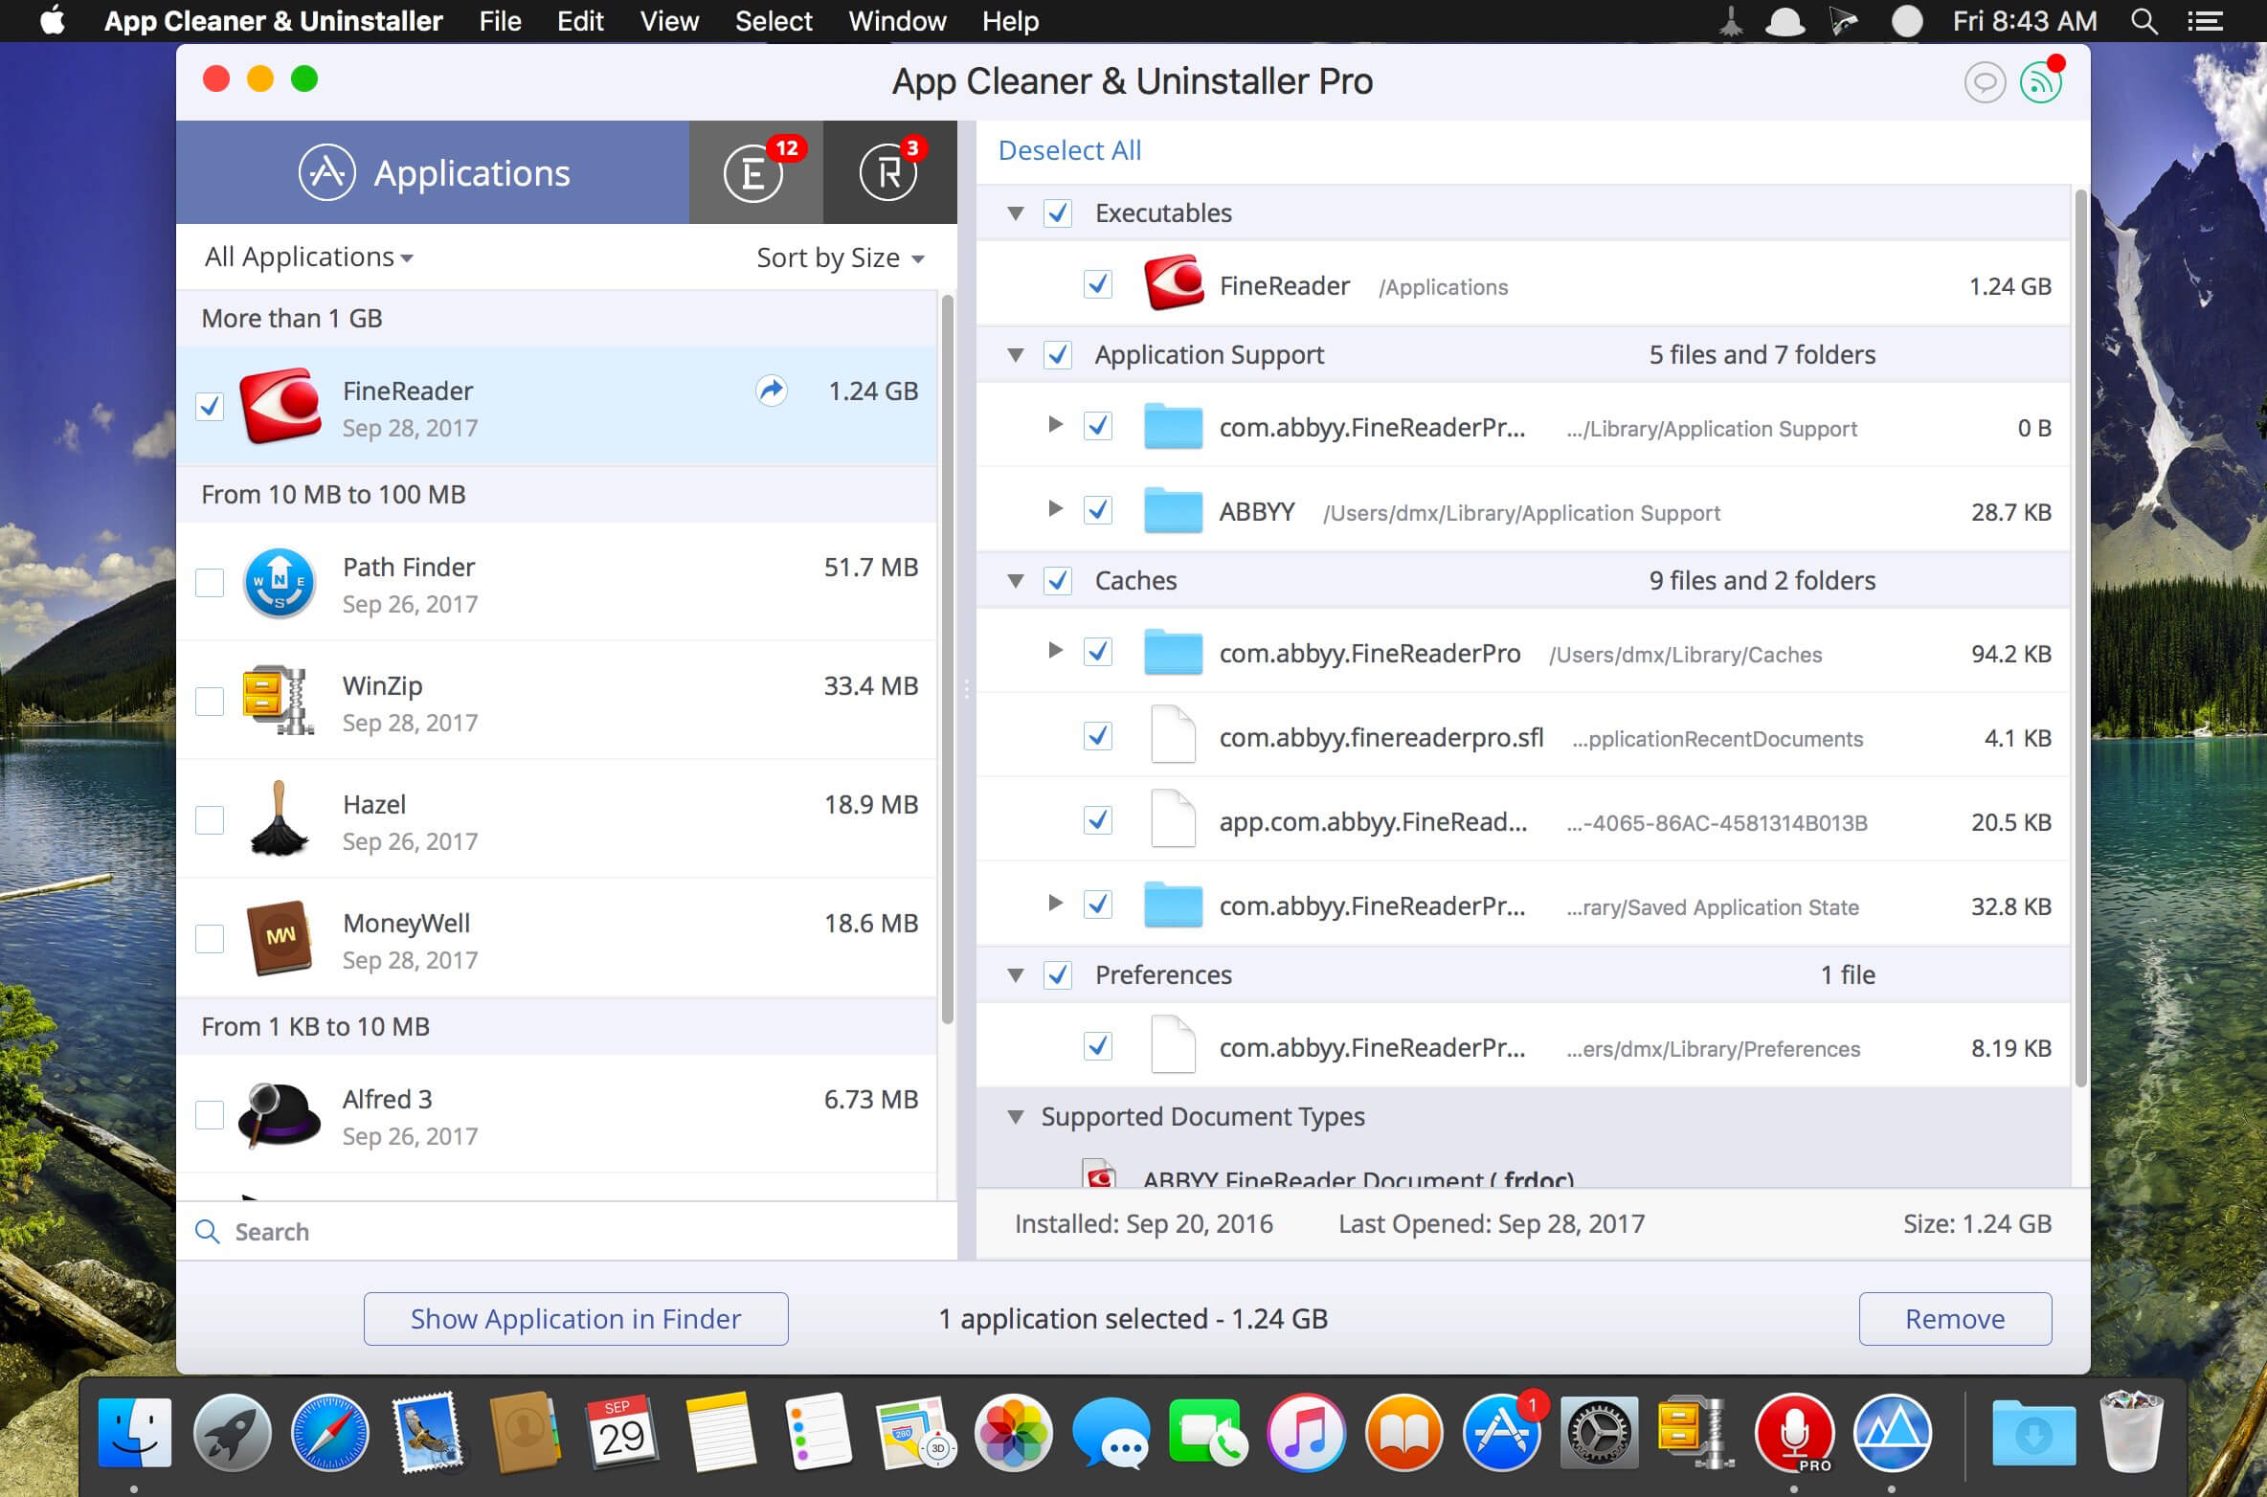The width and height of the screenshot is (2267, 1497).
Task: Open the Remaining Files tab with badge 3
Action: [889, 172]
